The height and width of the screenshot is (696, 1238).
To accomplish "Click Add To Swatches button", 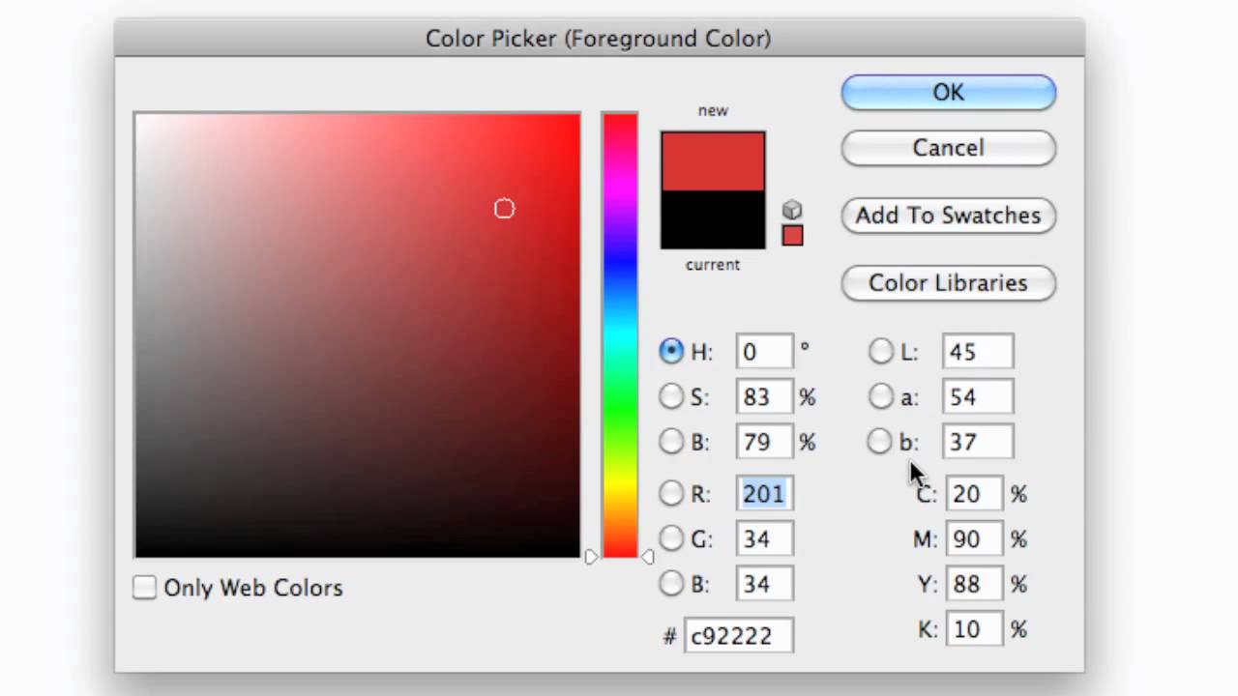I will [x=948, y=216].
